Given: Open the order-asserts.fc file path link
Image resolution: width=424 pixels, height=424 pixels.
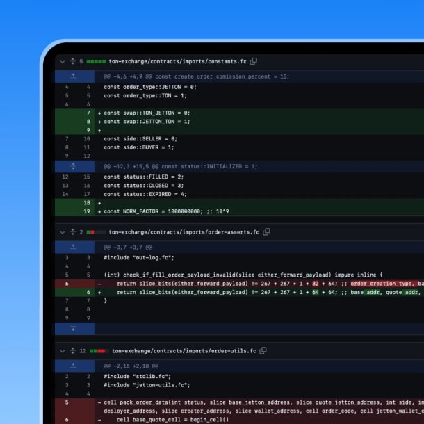Looking at the screenshot, I should coord(184,232).
